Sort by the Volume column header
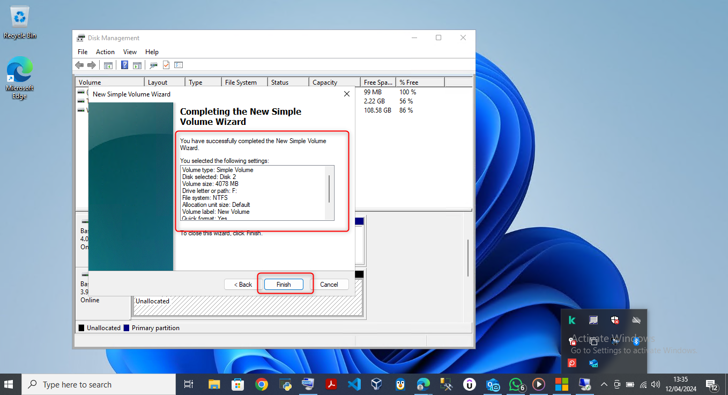The width and height of the screenshot is (728, 395). tap(110, 83)
